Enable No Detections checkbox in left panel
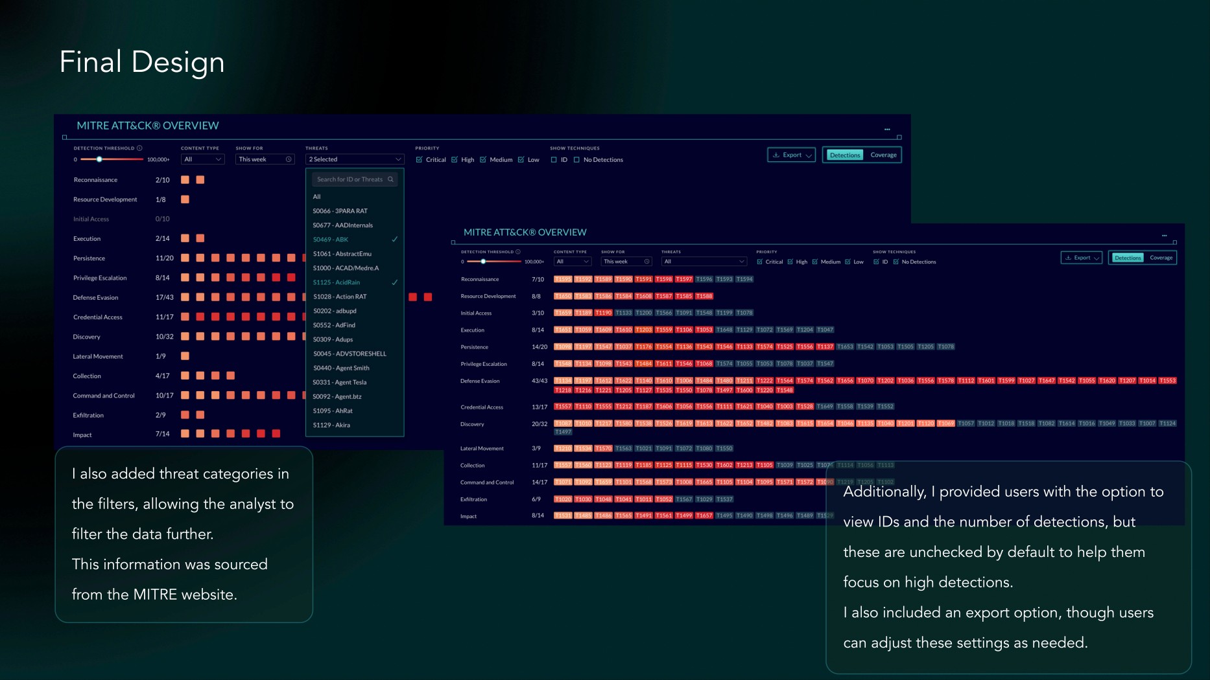This screenshot has height=680, width=1210. pos(576,159)
